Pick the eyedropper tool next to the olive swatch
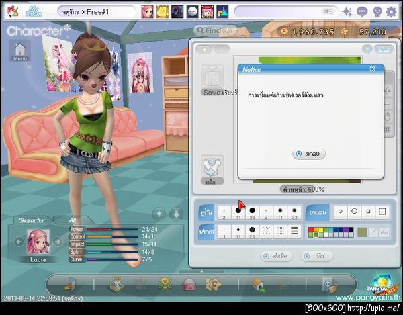Image resolution: width=403 pixels, height=315 pixels. pyautogui.click(x=373, y=232)
